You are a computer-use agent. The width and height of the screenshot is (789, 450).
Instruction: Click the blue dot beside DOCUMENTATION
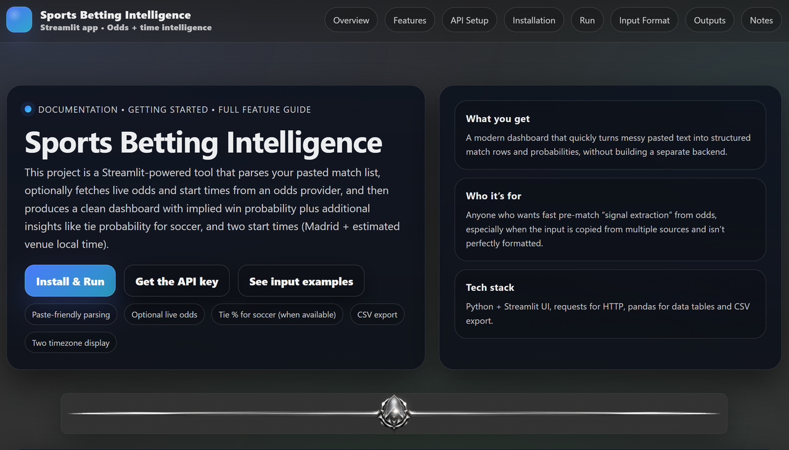[28, 109]
